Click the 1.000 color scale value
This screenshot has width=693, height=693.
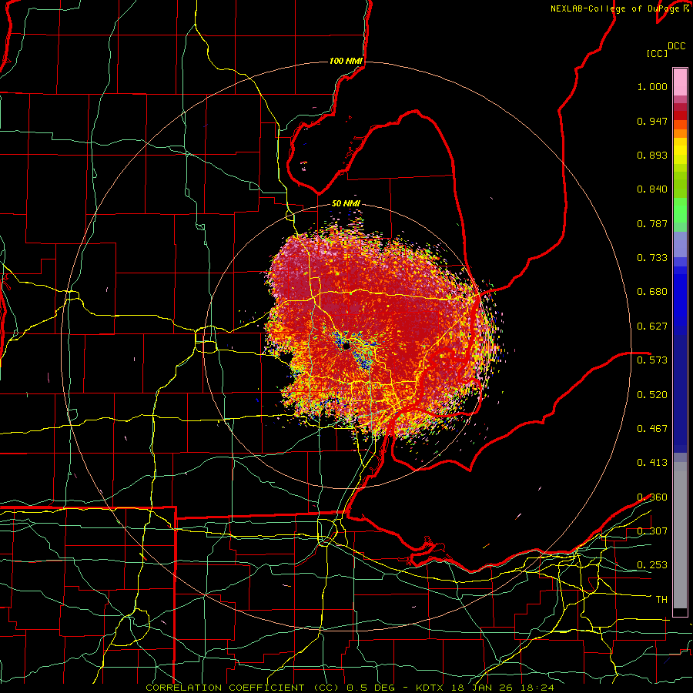[652, 87]
